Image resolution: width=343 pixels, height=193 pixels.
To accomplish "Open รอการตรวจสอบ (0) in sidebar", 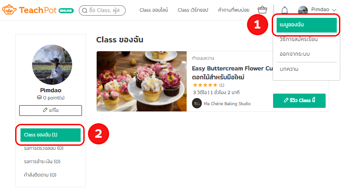I will pos(44,148).
